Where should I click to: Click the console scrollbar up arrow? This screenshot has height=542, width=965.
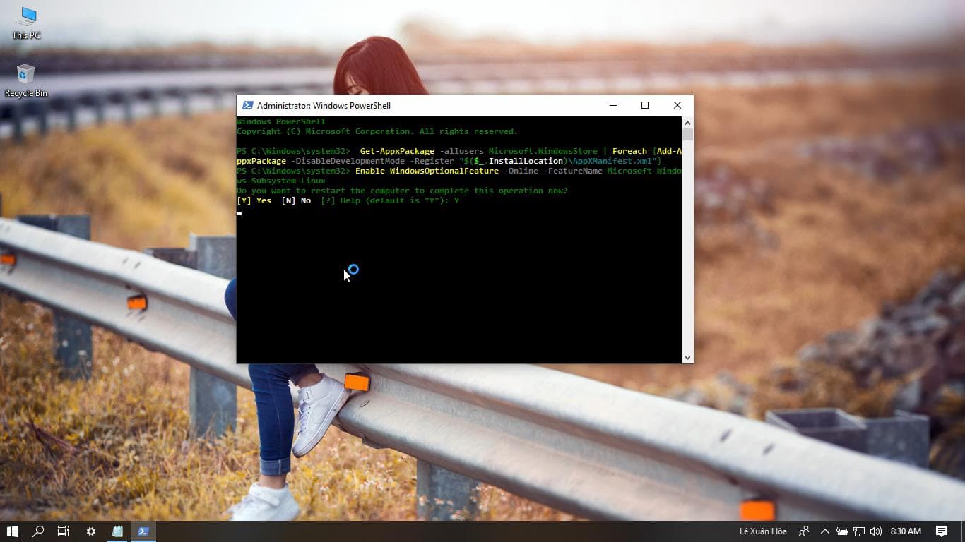tap(687, 121)
